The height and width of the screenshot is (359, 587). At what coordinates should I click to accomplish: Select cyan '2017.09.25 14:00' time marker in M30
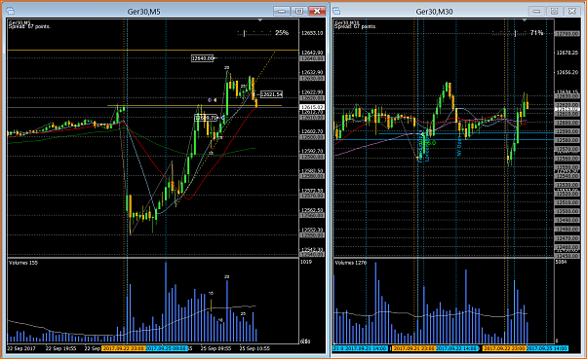pyautogui.click(x=547, y=348)
